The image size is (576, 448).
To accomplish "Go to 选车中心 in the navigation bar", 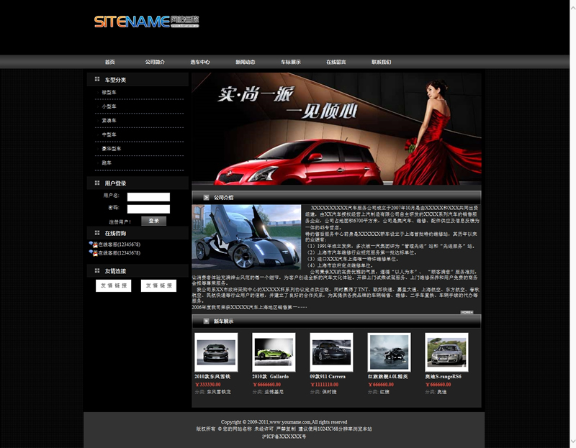I will tap(200, 63).
